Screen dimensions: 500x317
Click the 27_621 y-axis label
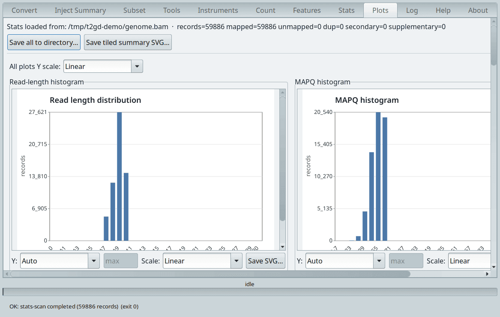(x=38, y=112)
